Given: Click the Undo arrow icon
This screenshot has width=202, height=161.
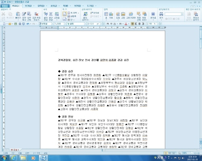Looking at the screenshot, I should click(28, 24).
